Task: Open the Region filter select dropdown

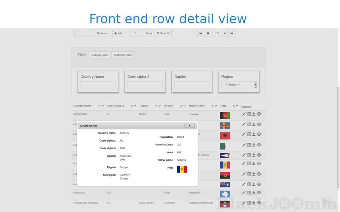Action: [238, 85]
